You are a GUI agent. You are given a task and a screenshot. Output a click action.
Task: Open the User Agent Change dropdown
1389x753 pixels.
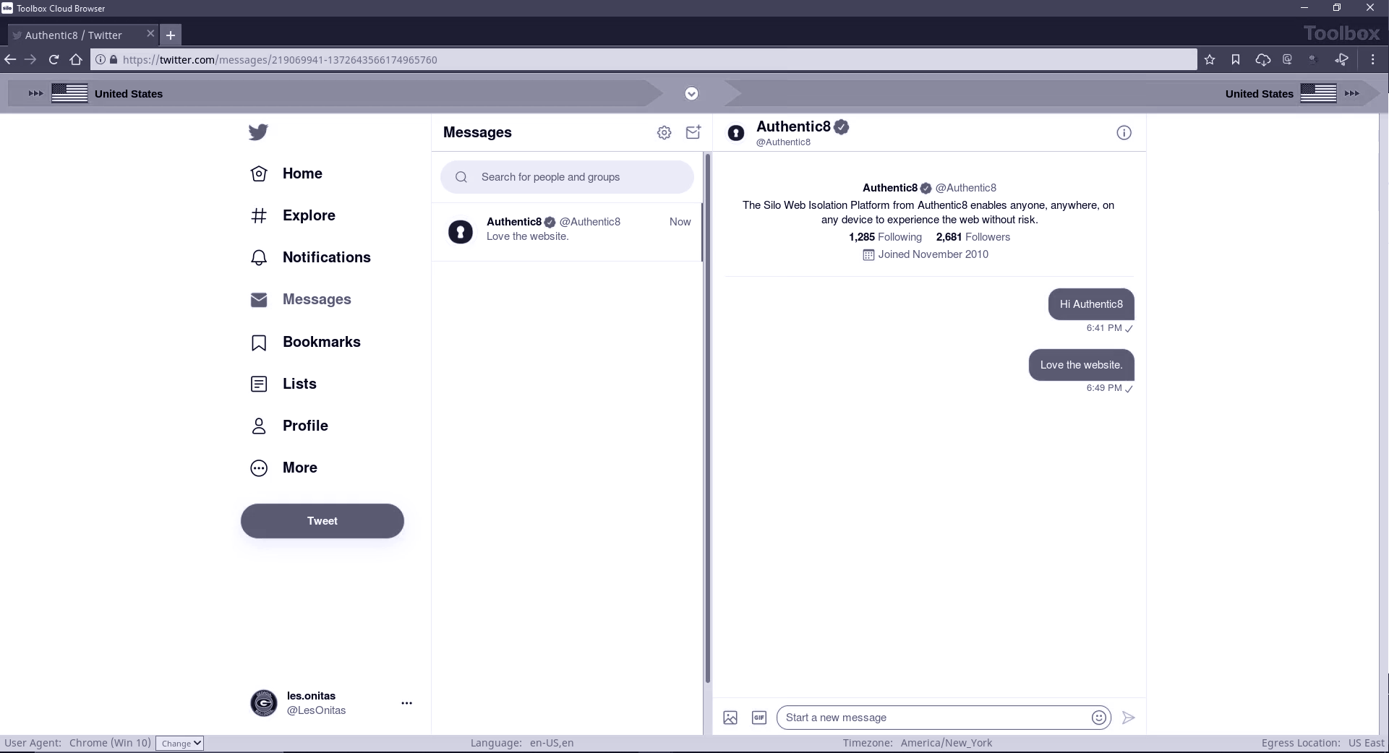(x=179, y=743)
